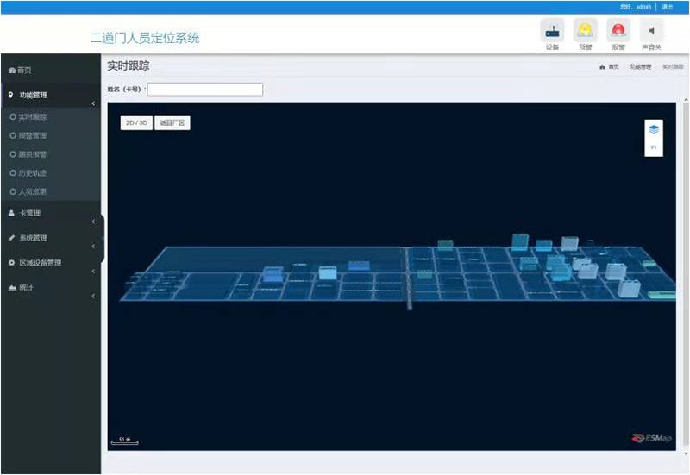Viewport: 690px width, 475px height.
Task: Focus the 姓名(卡号) search field
Action: click(205, 90)
